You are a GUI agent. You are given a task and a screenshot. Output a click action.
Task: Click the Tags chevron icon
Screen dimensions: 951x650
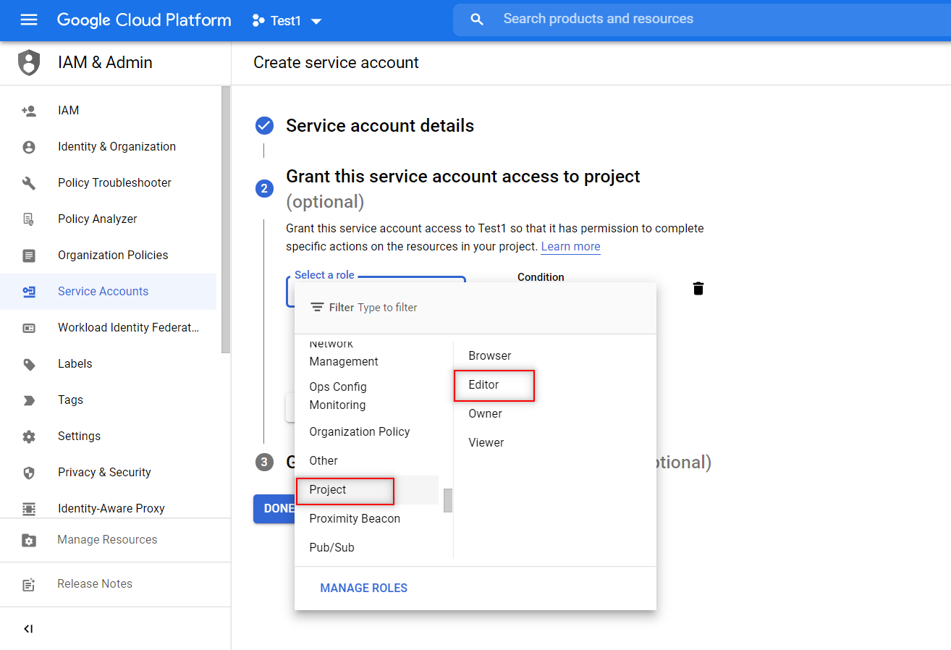click(29, 400)
